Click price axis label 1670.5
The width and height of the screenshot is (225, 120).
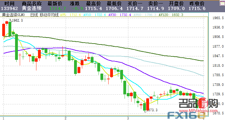click(x=218, y=113)
